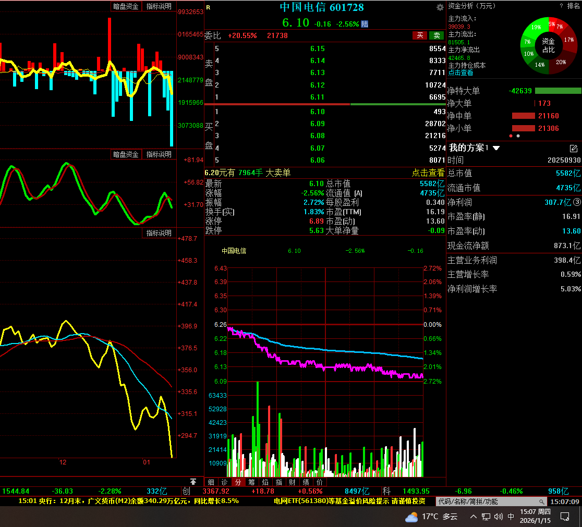This screenshot has width=582, height=527.
Task: Open middle chart 暗盘资金 button
Action: 126,154
